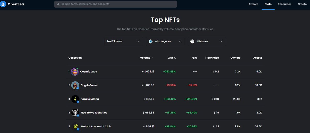Click the +263.88% value
310x133 pixels.
tap(169, 72)
